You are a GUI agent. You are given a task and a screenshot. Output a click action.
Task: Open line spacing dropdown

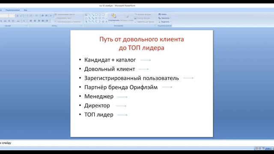[x=51, y=16]
